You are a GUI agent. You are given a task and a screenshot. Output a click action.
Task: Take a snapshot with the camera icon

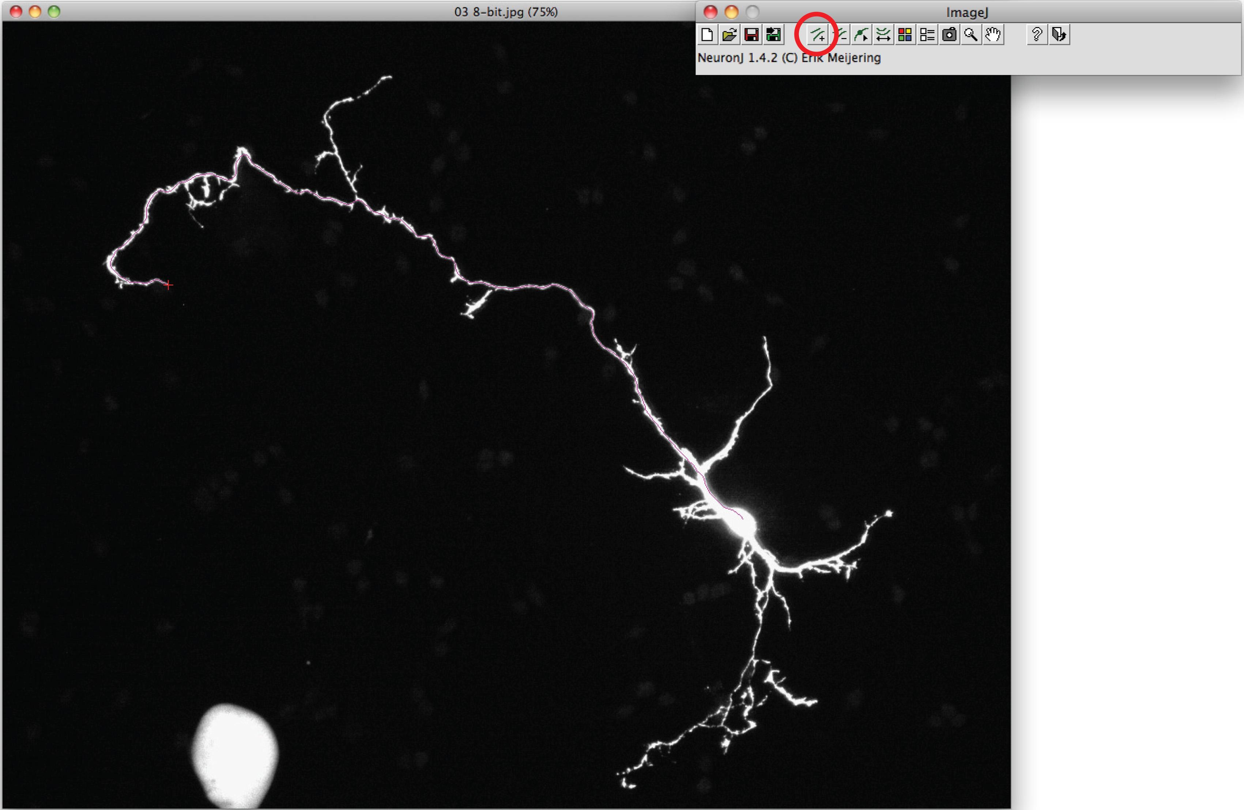tap(949, 35)
